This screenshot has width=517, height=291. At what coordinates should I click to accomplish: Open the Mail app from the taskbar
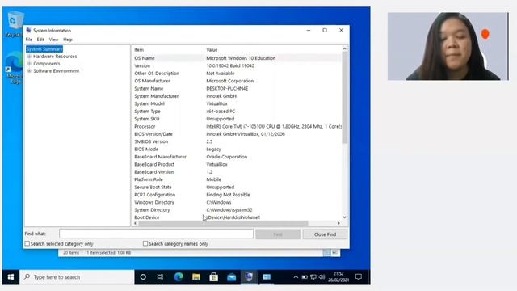[232, 276]
